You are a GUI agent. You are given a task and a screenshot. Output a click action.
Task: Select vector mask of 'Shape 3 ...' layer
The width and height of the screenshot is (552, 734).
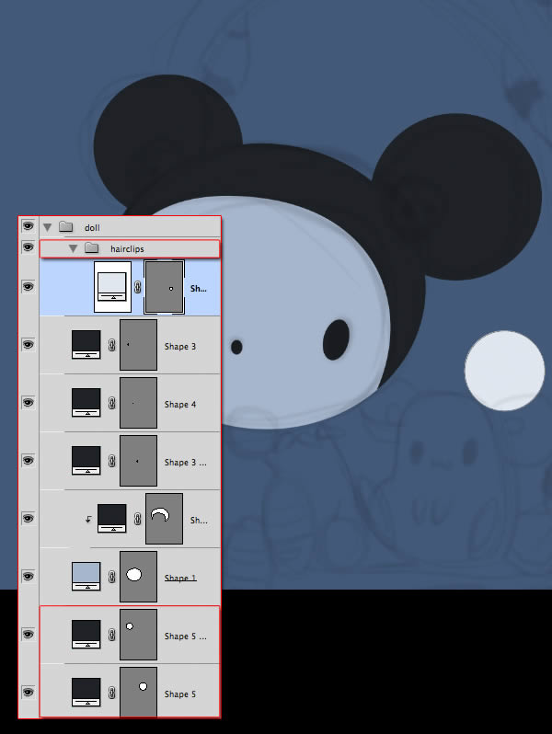pyautogui.click(x=139, y=461)
